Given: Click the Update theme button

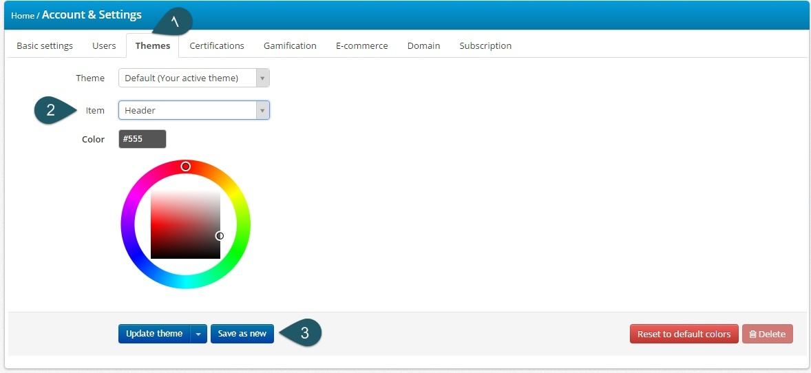Looking at the screenshot, I should [x=154, y=334].
